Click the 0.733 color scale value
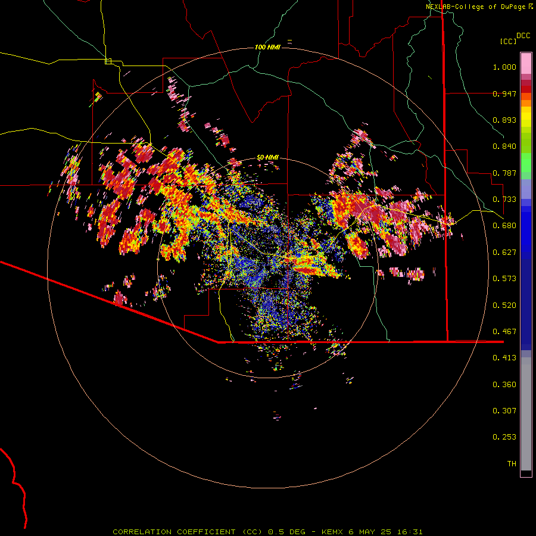This screenshot has height=536, width=536. [504, 200]
